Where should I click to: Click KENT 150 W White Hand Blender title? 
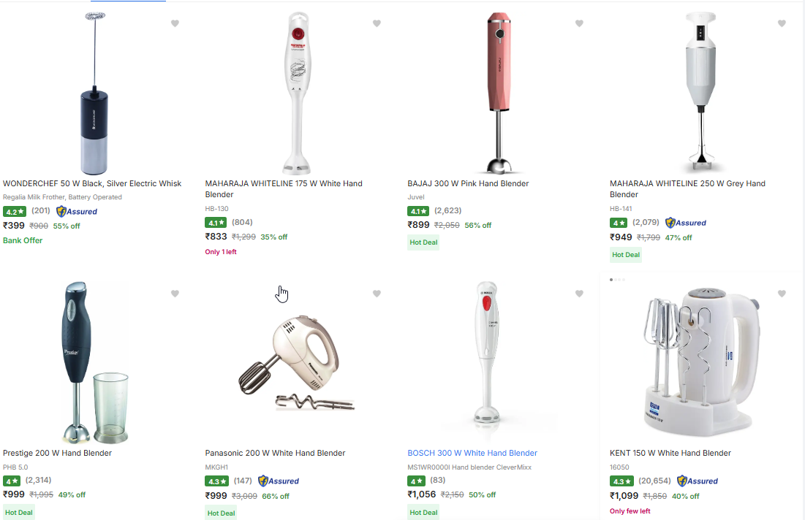click(x=670, y=453)
